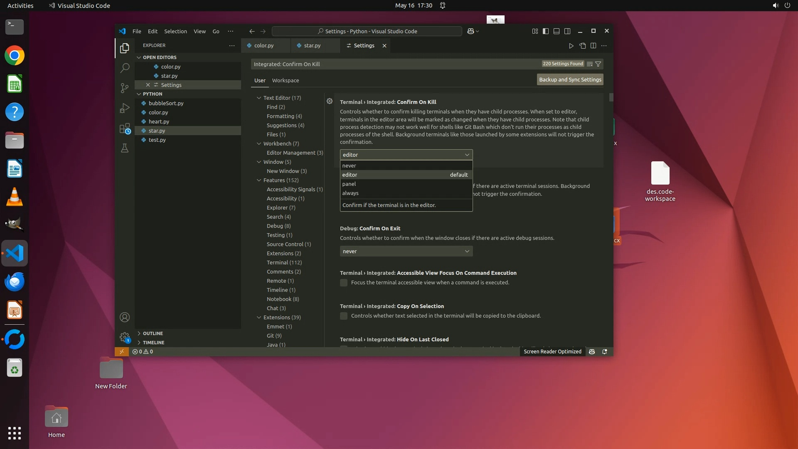Open the Run and Debug view
Image resolution: width=798 pixels, height=449 pixels.
pyautogui.click(x=124, y=108)
